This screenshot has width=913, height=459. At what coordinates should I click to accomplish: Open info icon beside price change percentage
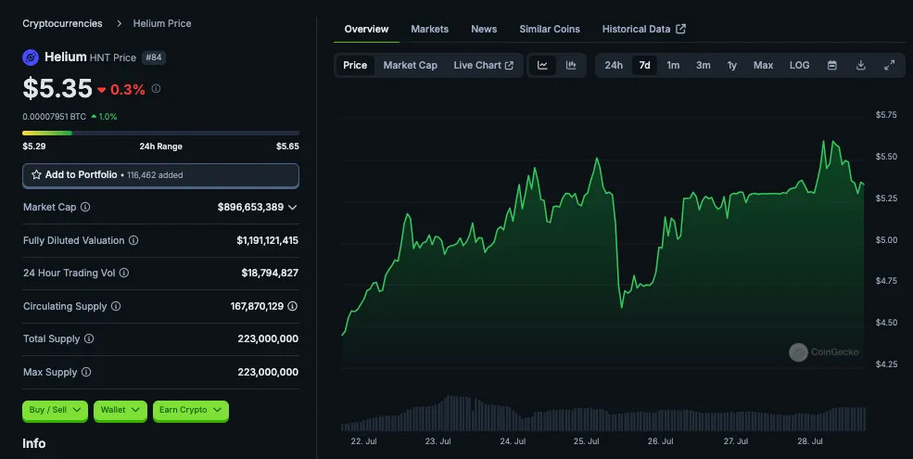tap(156, 88)
